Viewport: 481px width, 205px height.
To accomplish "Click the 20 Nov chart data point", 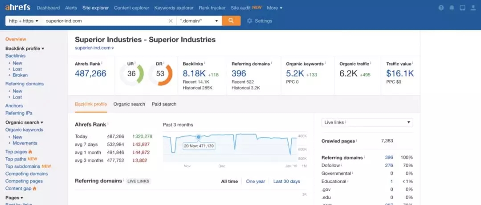I will [x=199, y=137].
